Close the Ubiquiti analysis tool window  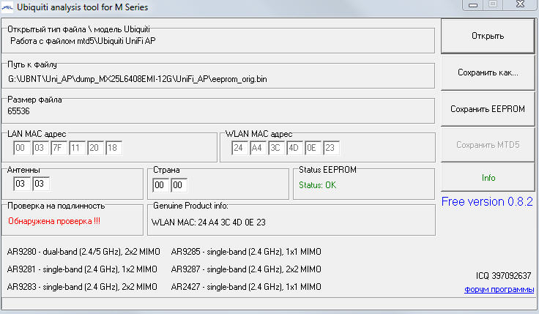521,4
